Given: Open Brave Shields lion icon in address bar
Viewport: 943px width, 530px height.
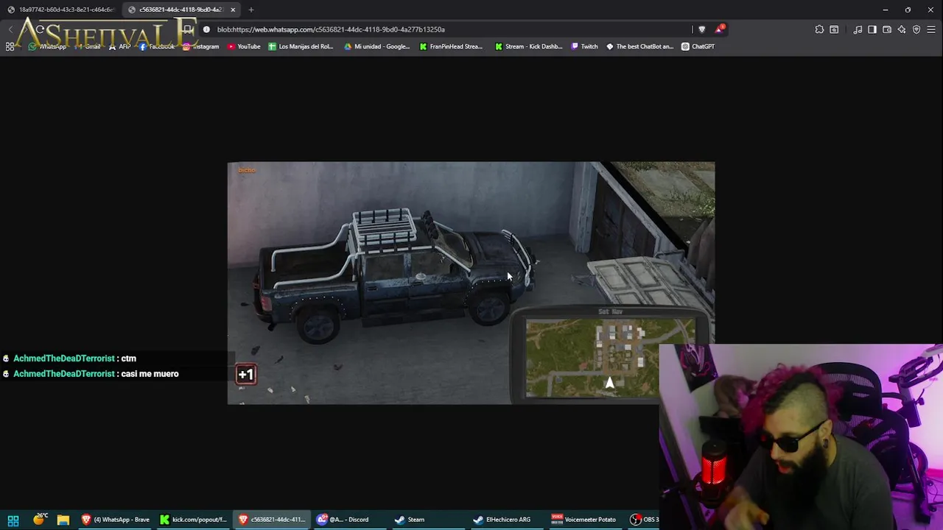Looking at the screenshot, I should (701, 29).
